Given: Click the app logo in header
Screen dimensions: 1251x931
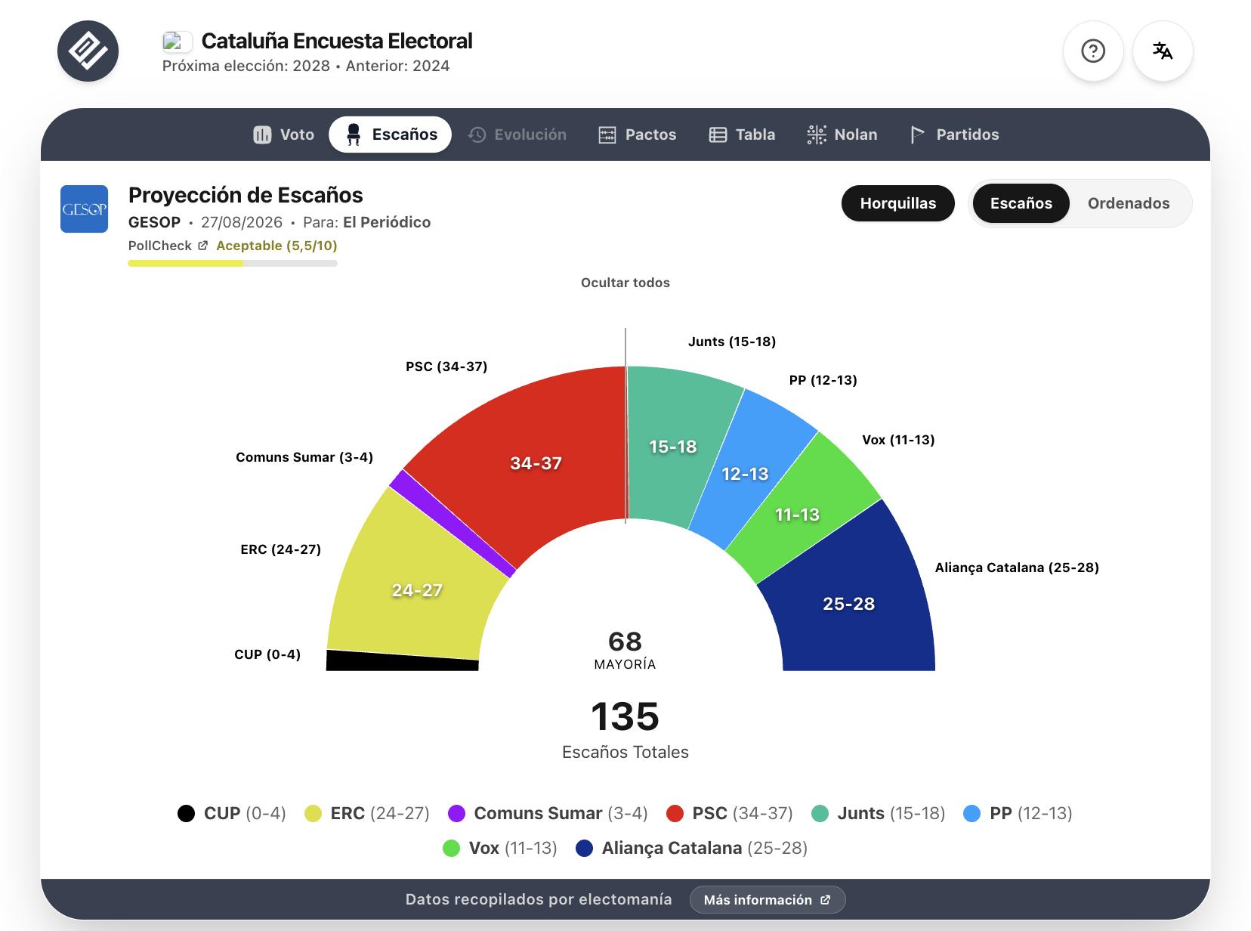Looking at the screenshot, I should (88, 51).
